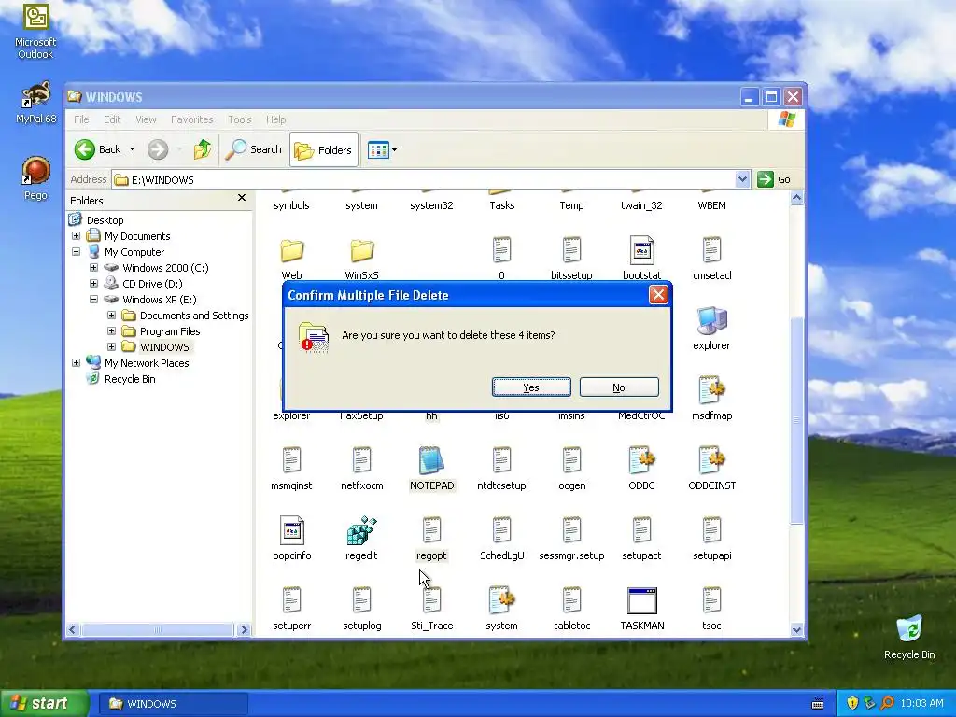Select the popcinfo file icon
956x717 pixels.
coord(291,530)
